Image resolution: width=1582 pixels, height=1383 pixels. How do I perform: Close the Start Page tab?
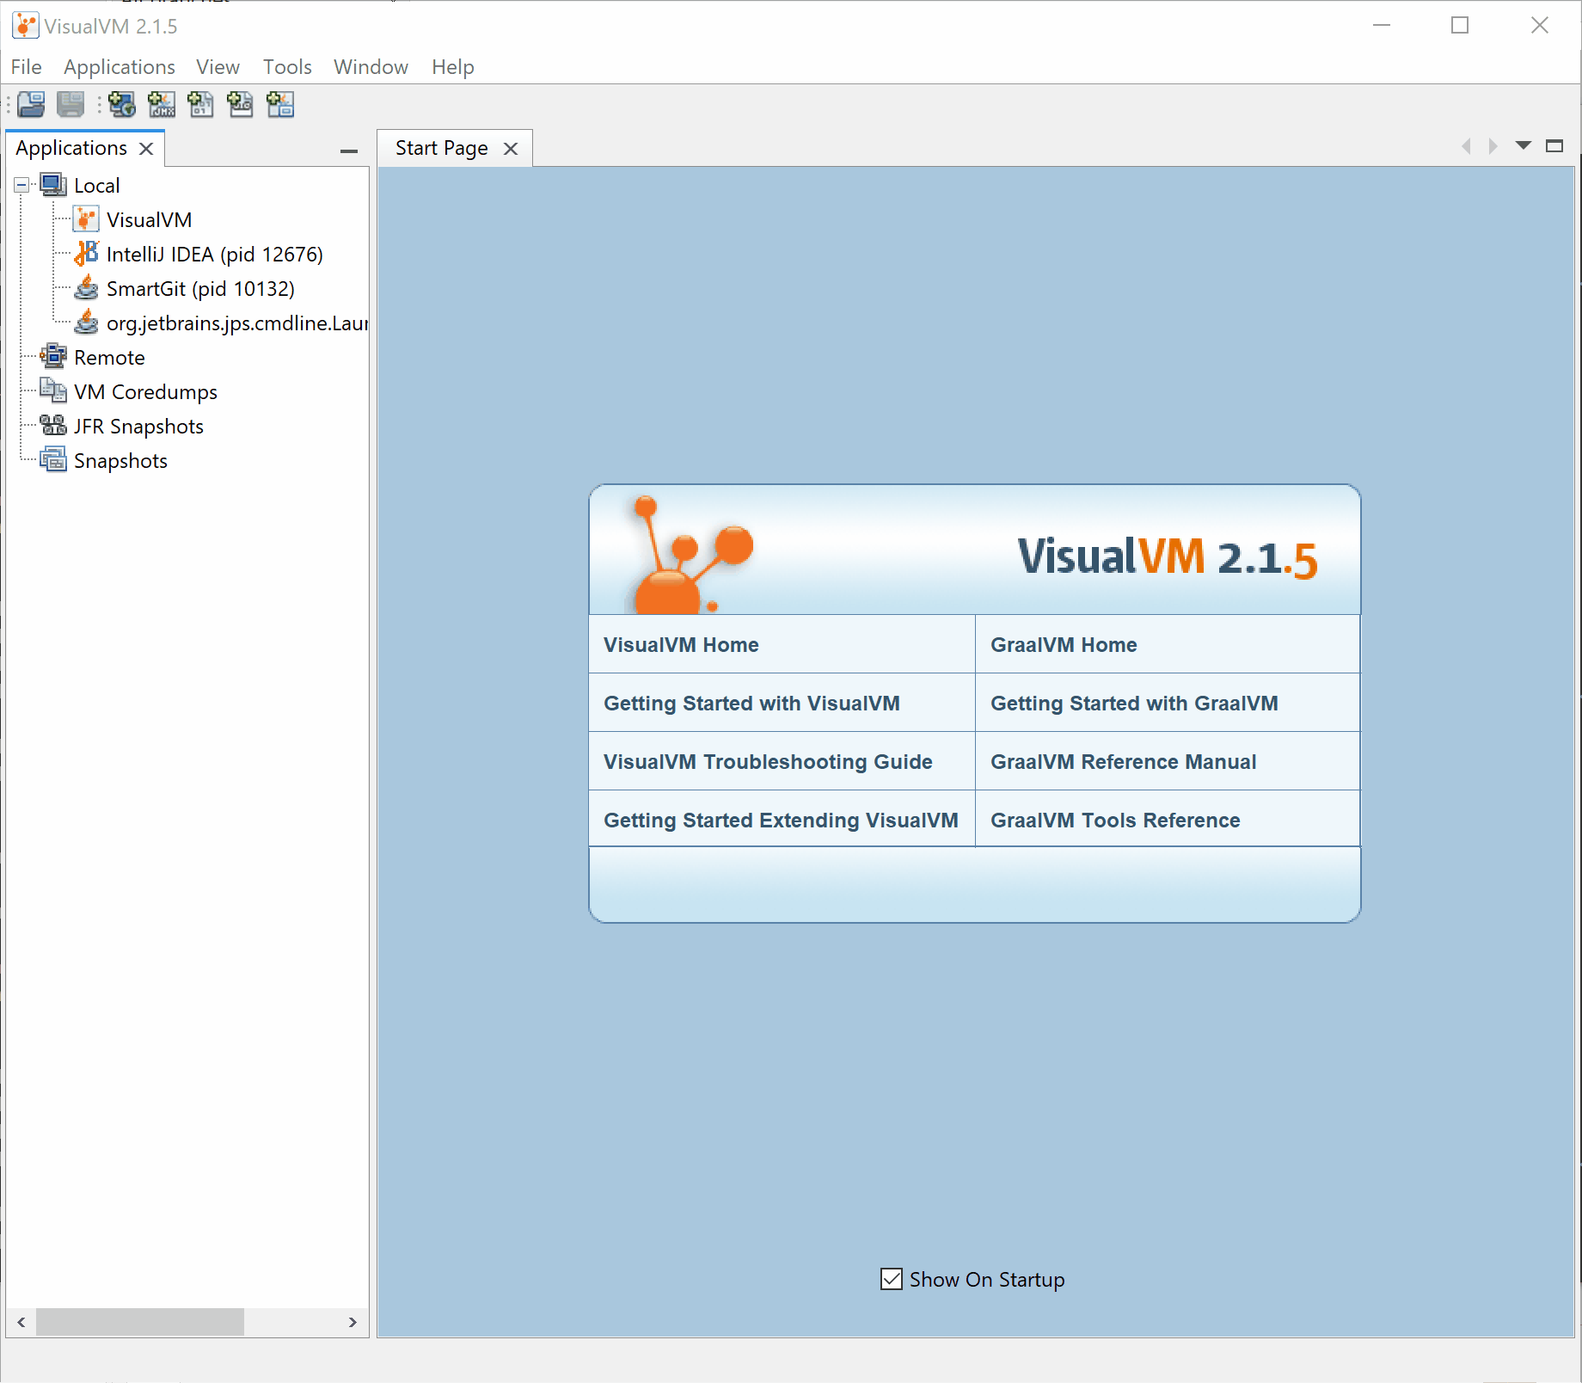511,149
